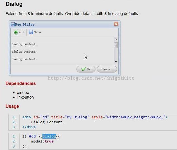This screenshot has width=177, height=150.
Task: Close the New Dialog window
Action: coord(116,24)
